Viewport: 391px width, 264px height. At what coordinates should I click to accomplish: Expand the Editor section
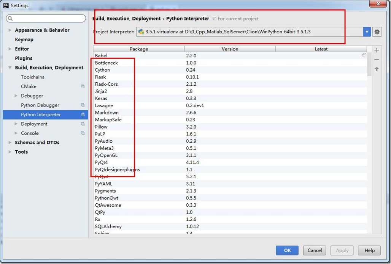pyautogui.click(x=10, y=49)
